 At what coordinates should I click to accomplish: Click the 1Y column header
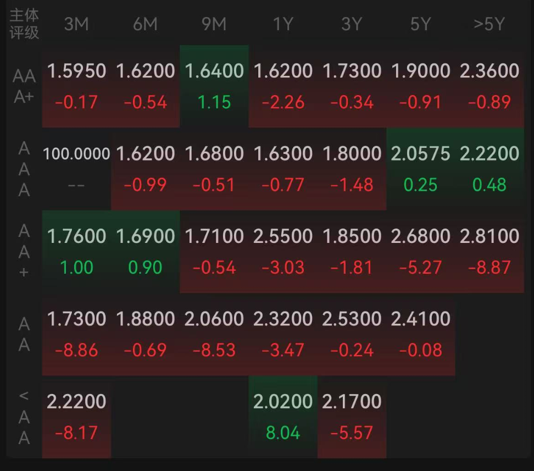pyautogui.click(x=283, y=24)
